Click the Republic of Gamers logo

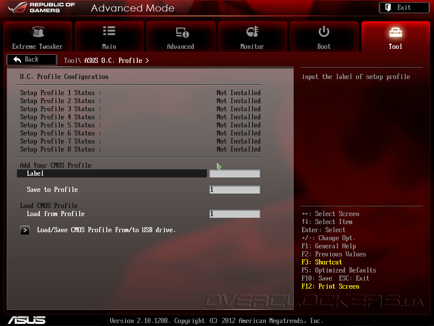(x=42, y=8)
